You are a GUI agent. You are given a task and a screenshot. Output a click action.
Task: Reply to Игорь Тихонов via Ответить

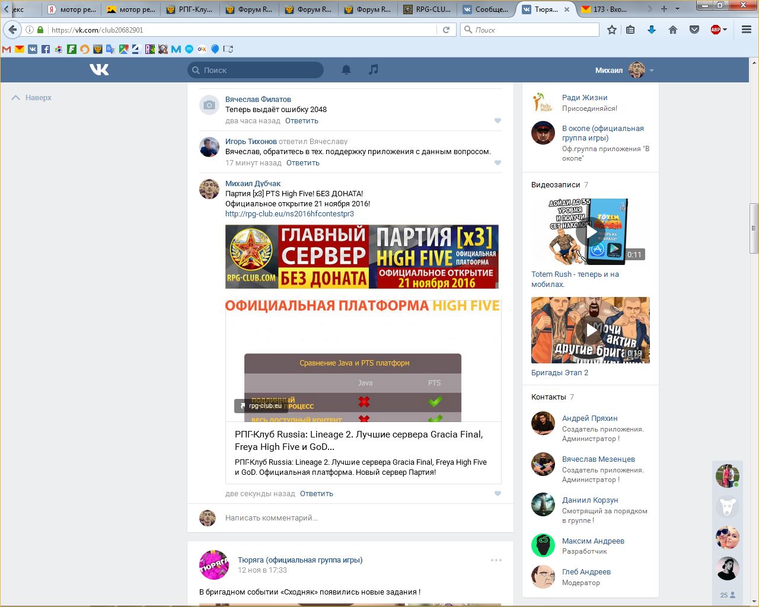303,162
